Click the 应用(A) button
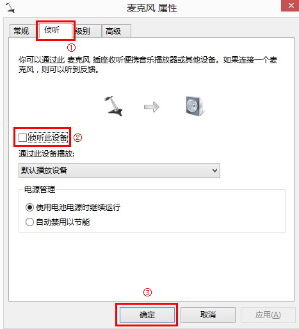The height and width of the screenshot is (329, 299). tap(268, 315)
